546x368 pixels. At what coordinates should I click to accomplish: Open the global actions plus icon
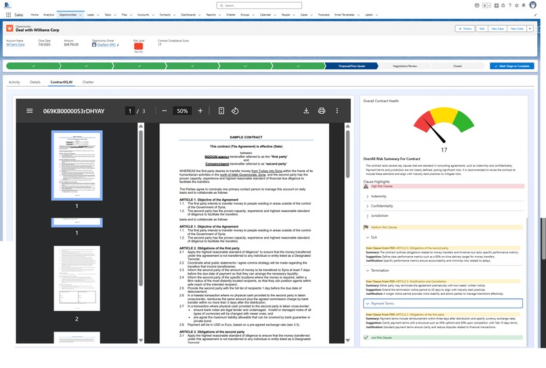497,5
